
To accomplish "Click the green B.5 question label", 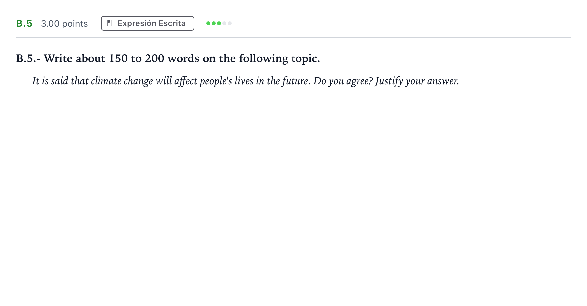I will point(24,23).
